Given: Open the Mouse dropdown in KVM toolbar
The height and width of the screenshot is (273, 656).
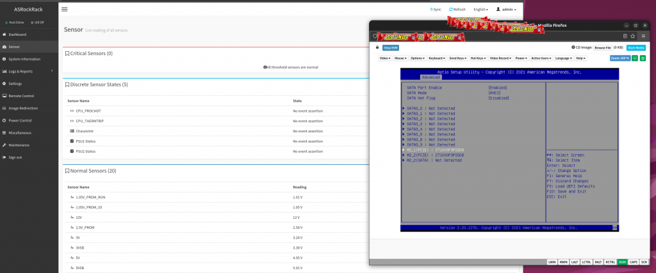Looking at the screenshot, I should point(400,58).
